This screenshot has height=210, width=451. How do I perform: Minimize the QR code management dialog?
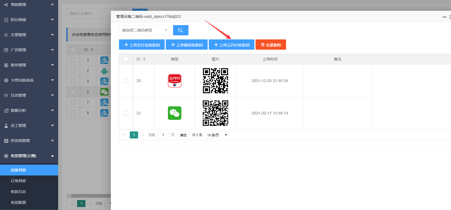pyautogui.click(x=444, y=17)
